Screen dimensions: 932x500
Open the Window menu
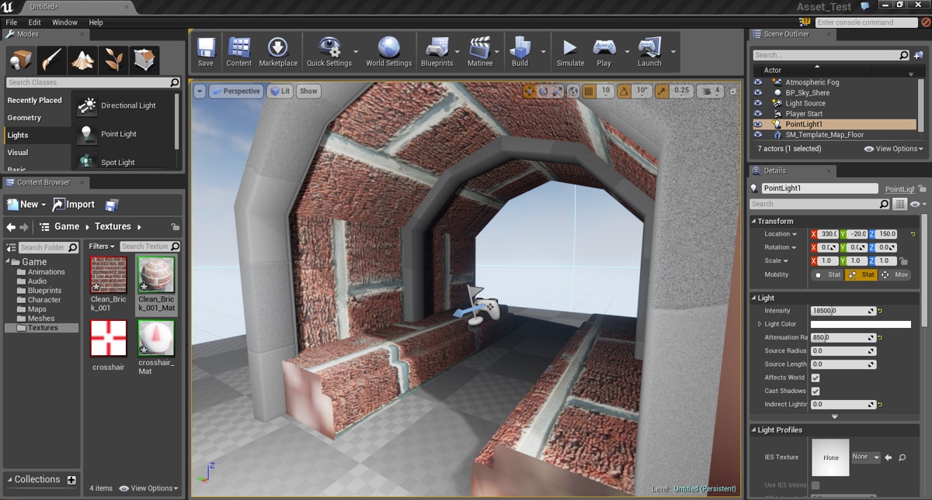(x=64, y=22)
